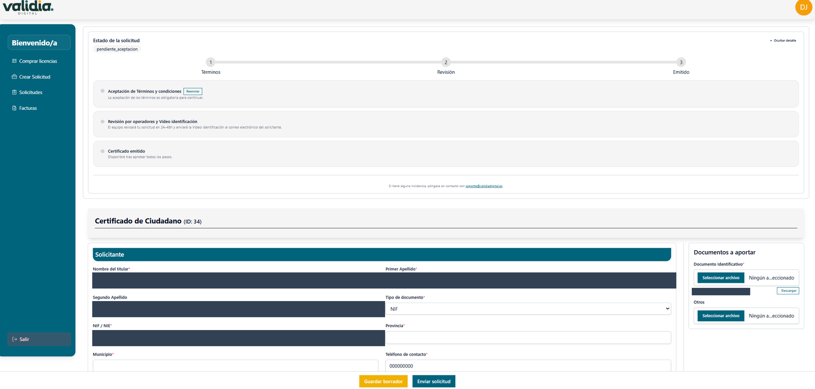Click the Provincia input field
815x389 pixels.
pyautogui.click(x=528, y=338)
